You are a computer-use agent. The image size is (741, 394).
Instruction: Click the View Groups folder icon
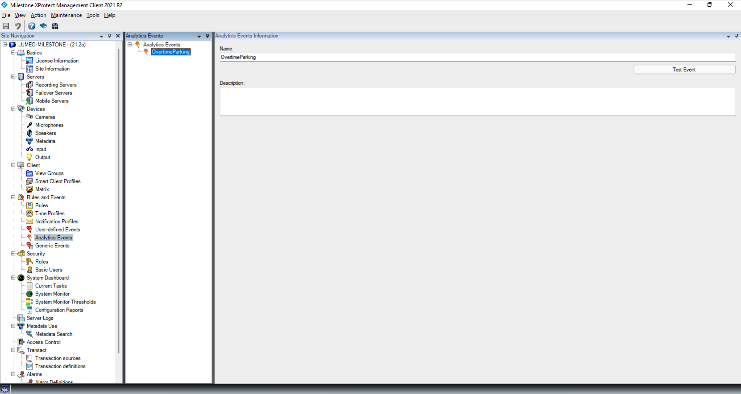pyautogui.click(x=29, y=173)
